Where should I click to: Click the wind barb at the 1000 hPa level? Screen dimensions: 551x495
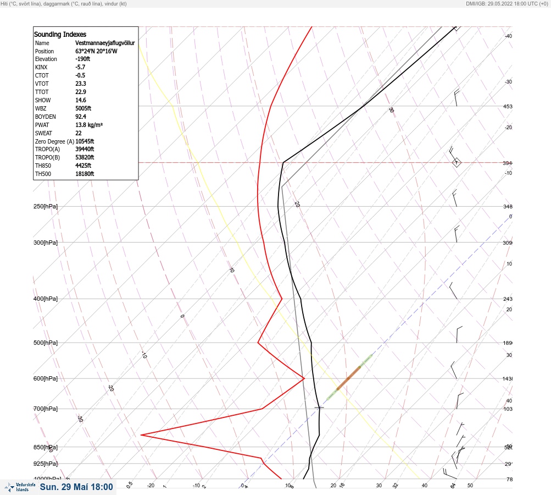(450, 474)
